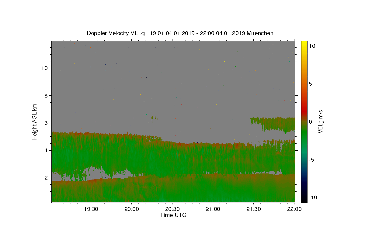Screen dimensions: 365x243
Task: Click the height tick label 2
Action: [x=46, y=178]
